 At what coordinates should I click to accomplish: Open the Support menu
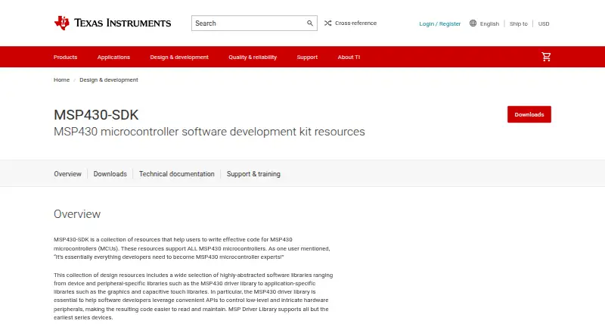(307, 57)
